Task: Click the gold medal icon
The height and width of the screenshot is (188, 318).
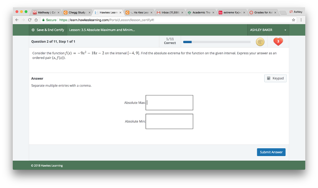Action: [260, 41]
